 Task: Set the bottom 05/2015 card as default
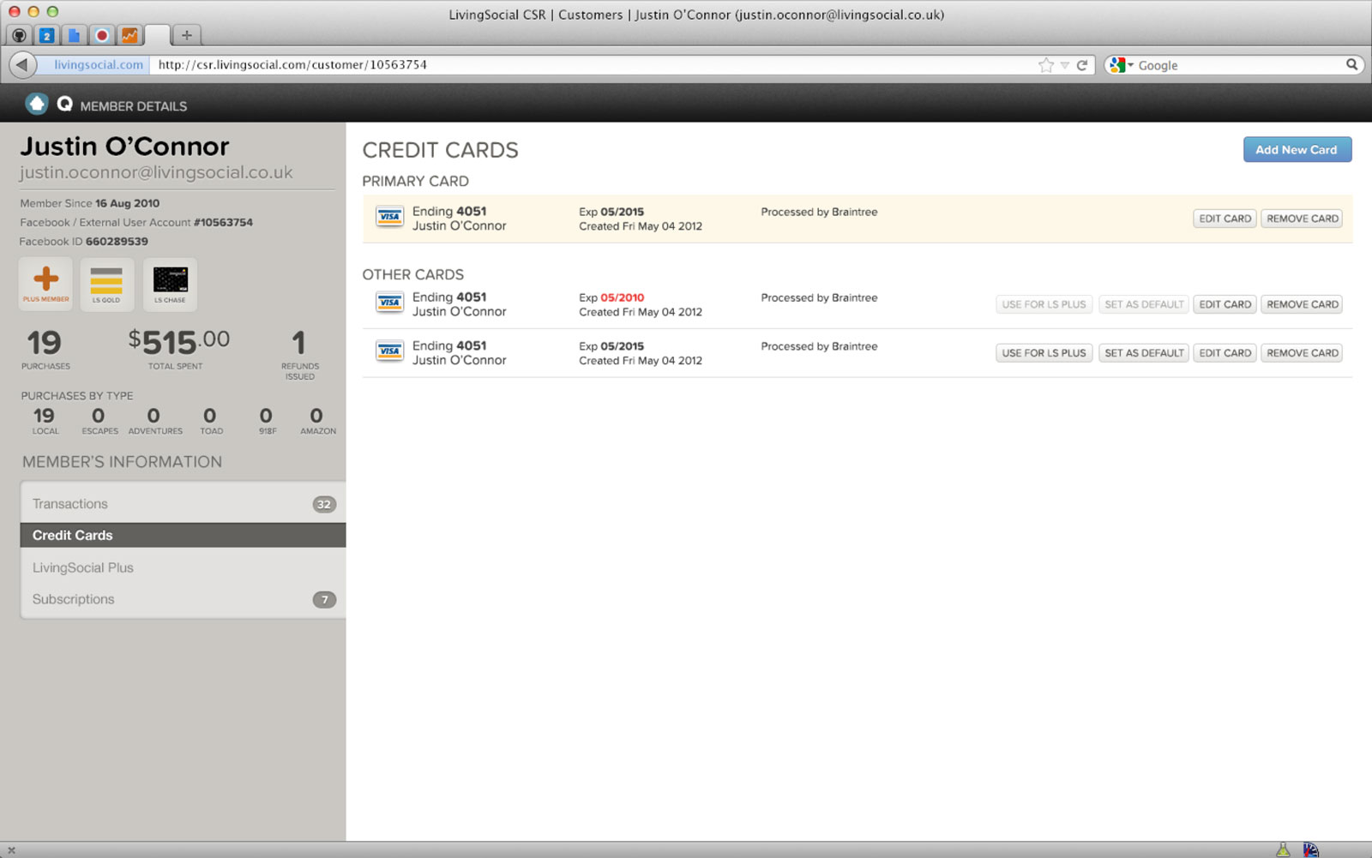click(1143, 352)
